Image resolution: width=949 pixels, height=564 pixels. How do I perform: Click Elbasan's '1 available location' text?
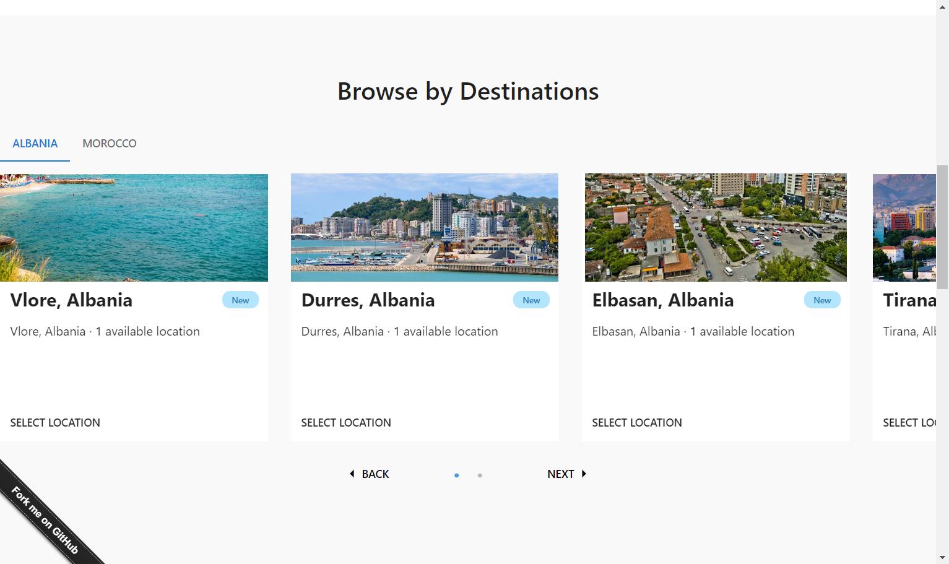[x=742, y=332]
